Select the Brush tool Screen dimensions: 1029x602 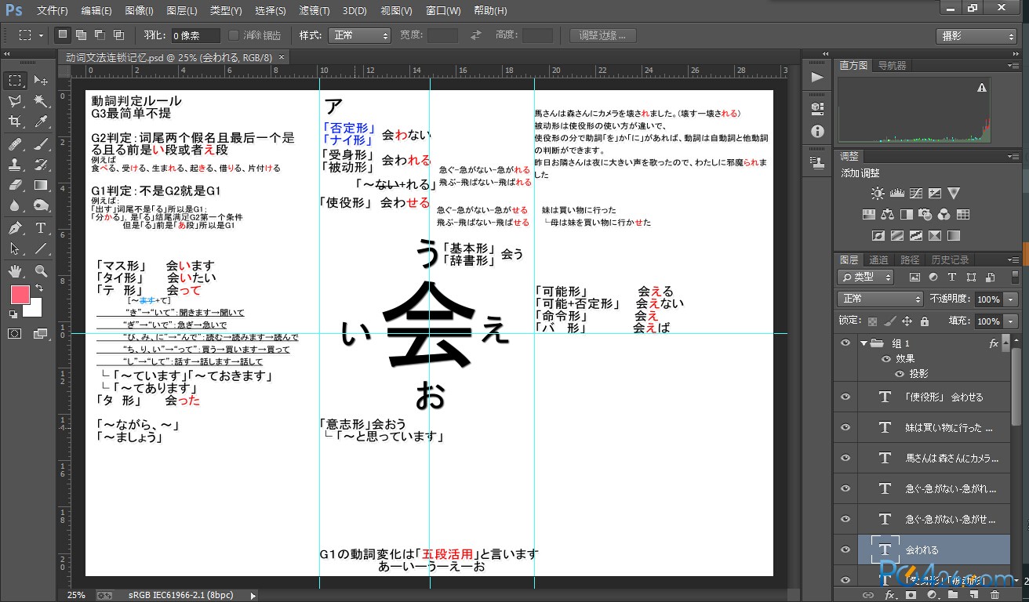coord(41,143)
